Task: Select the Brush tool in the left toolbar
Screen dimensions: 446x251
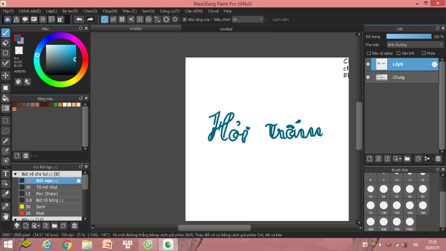Action: coord(6,33)
